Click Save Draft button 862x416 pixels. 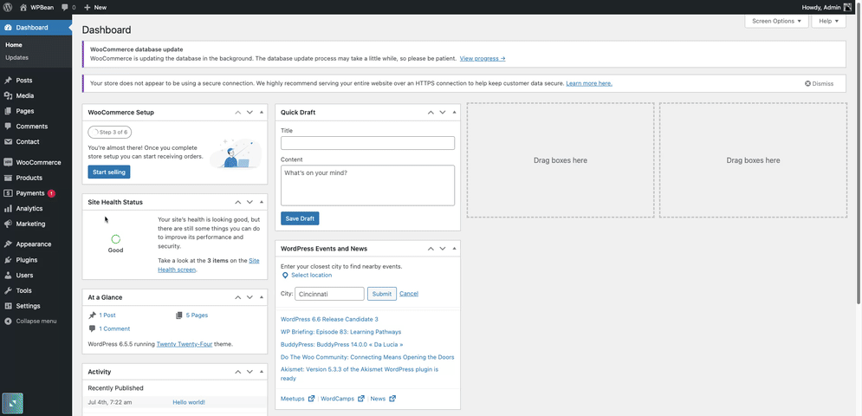tap(300, 218)
